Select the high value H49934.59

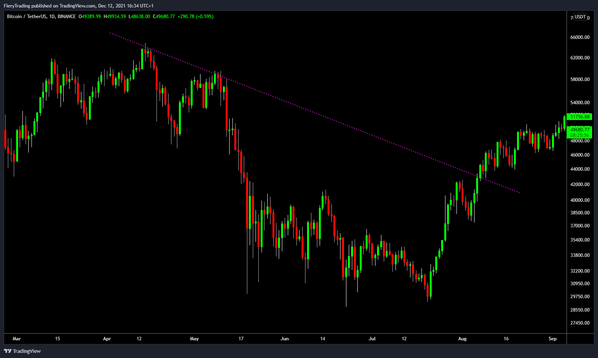pos(115,17)
